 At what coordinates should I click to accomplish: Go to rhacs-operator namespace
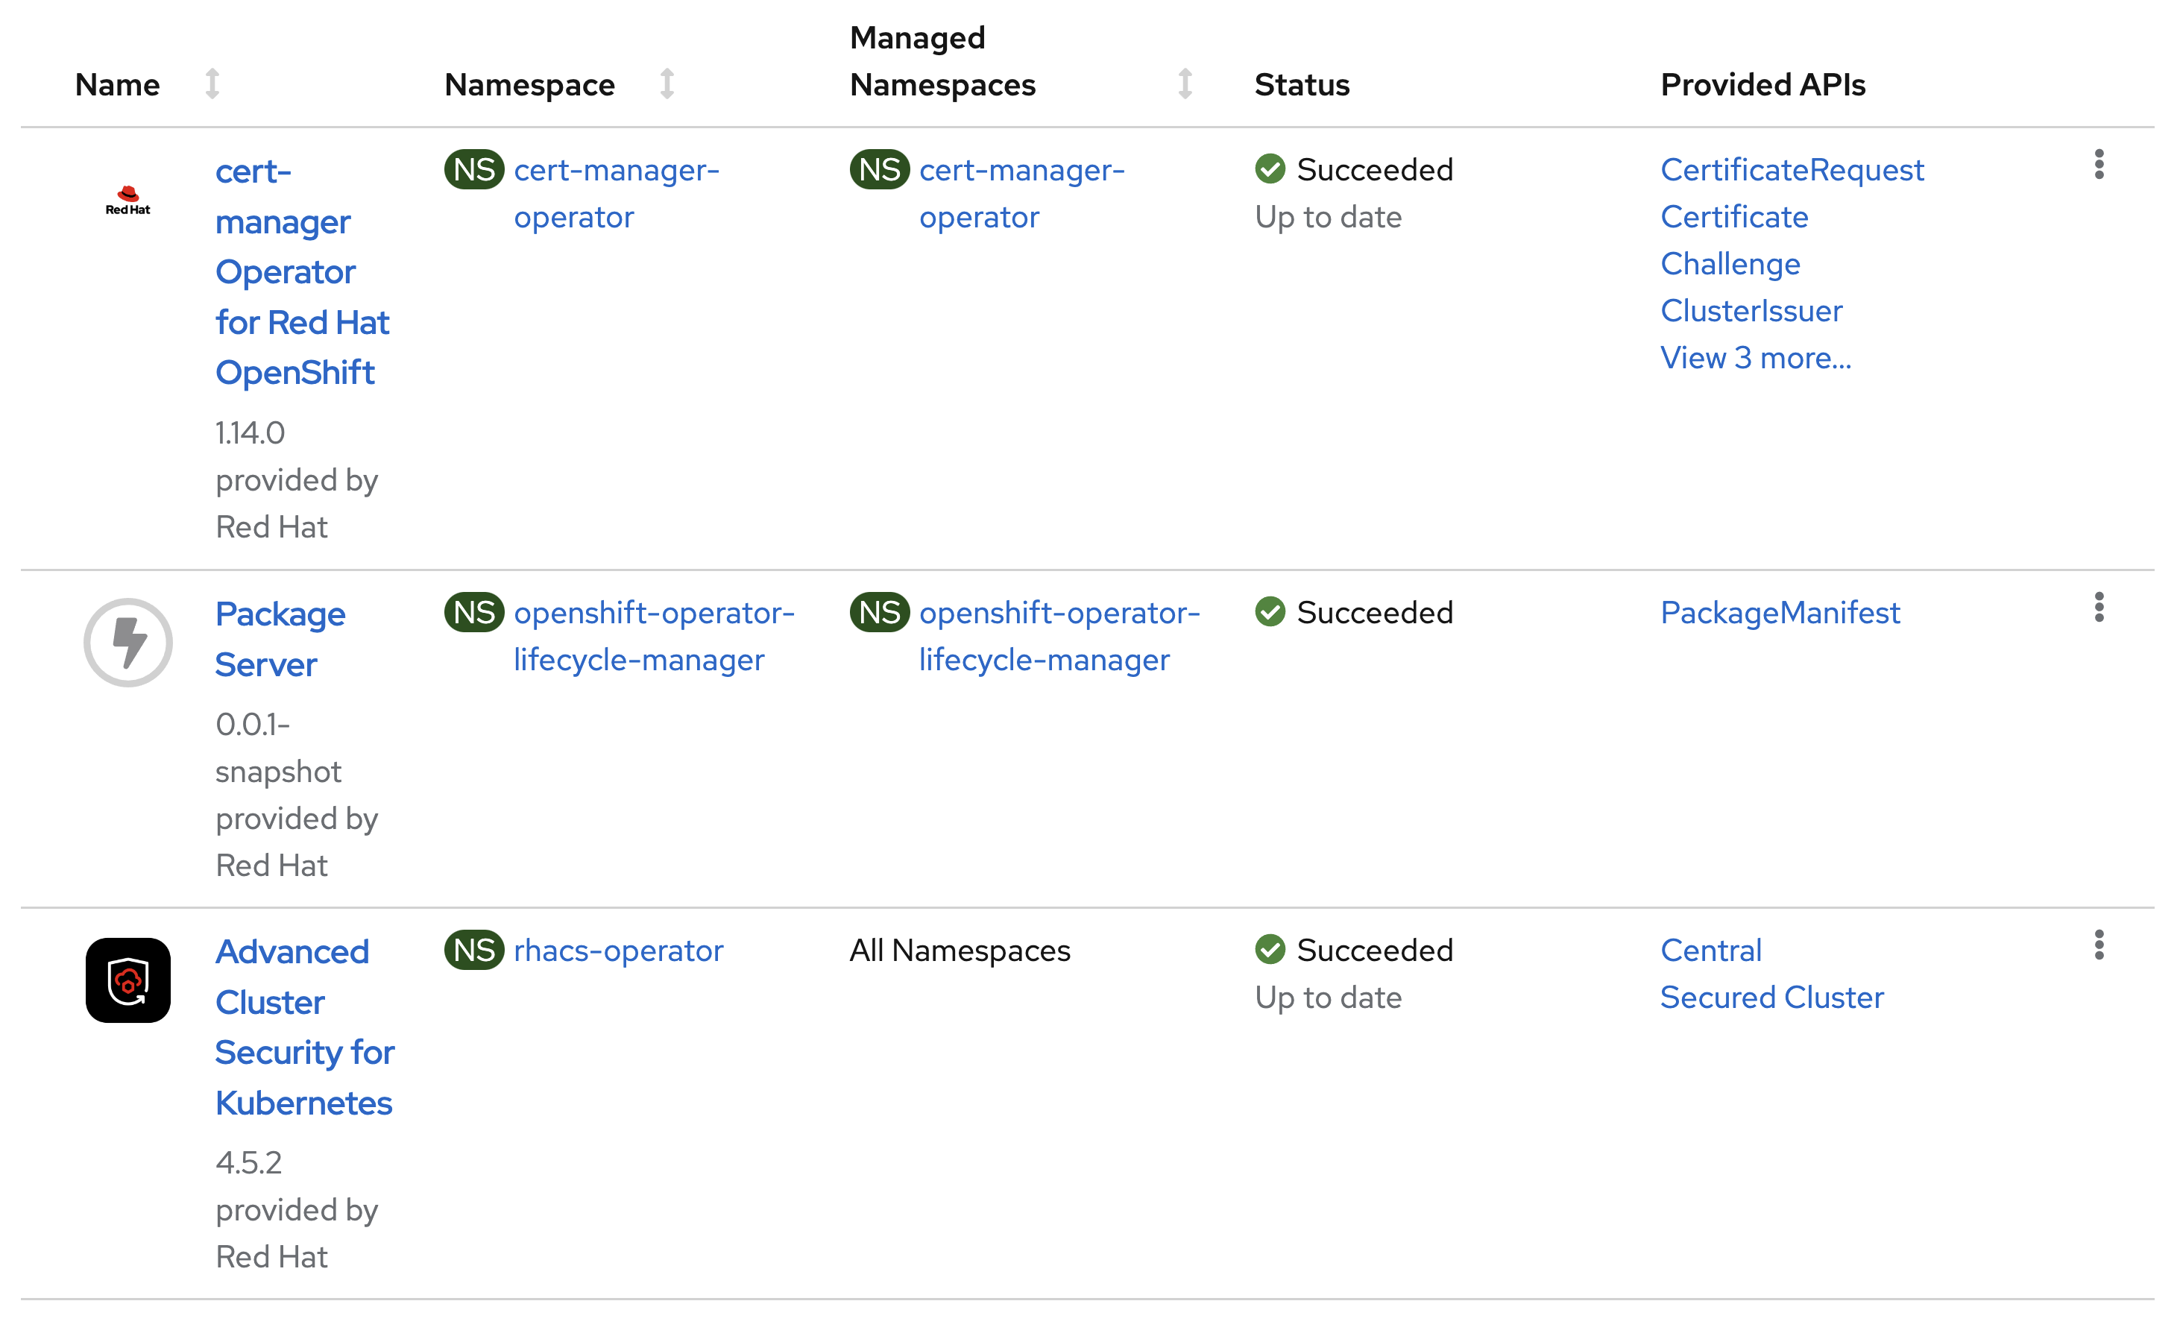pos(617,951)
